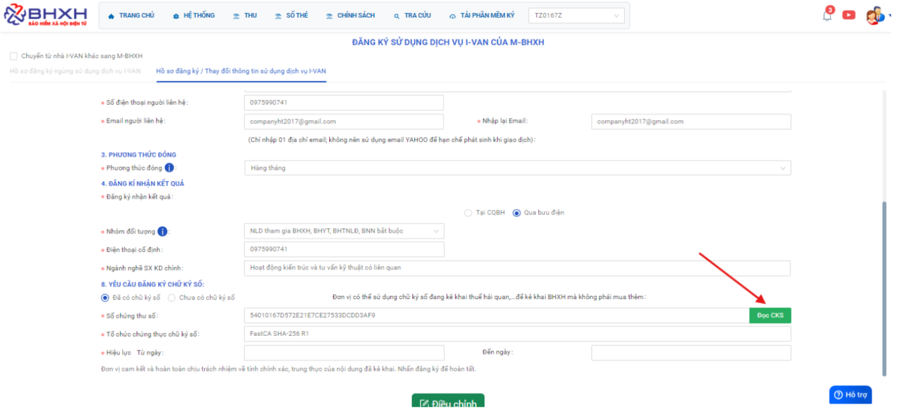This screenshot has height=413, width=898.
Task: Select Qua bưu điện radio option
Action: (516, 213)
